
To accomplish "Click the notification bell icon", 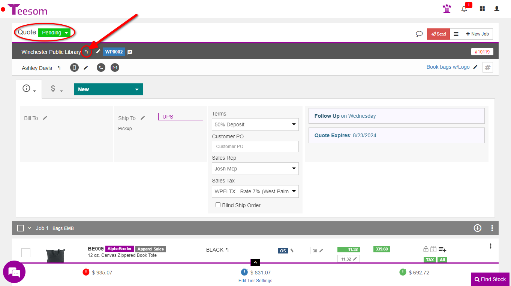I will (464, 9).
